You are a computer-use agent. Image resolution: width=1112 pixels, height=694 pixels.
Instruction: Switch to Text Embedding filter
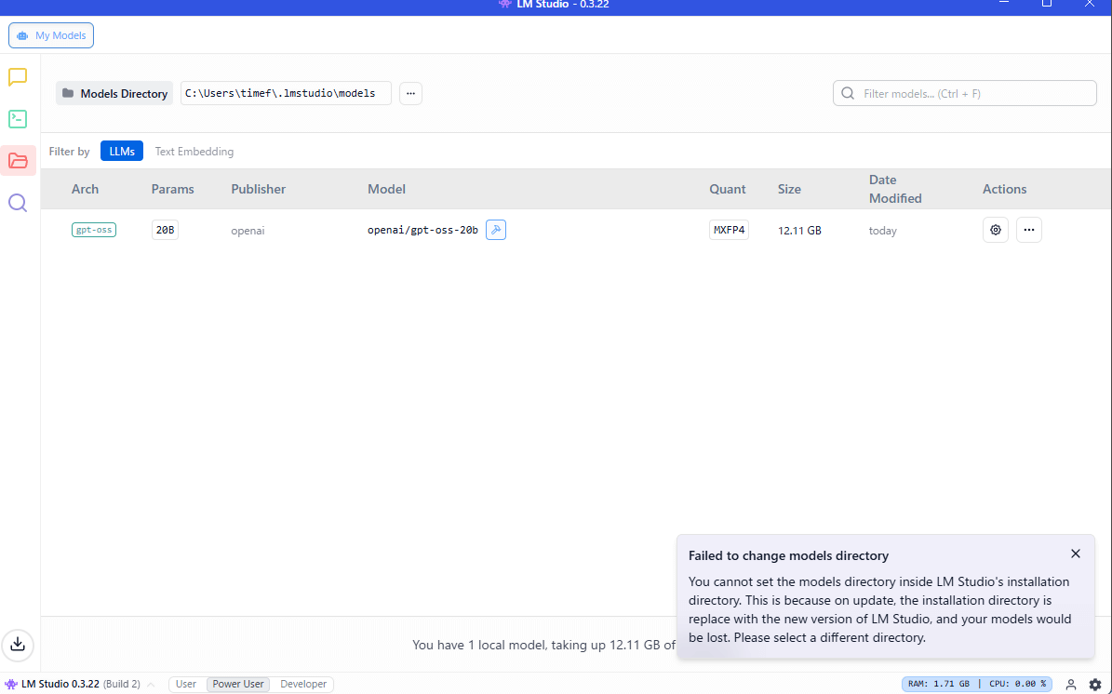pyautogui.click(x=194, y=151)
